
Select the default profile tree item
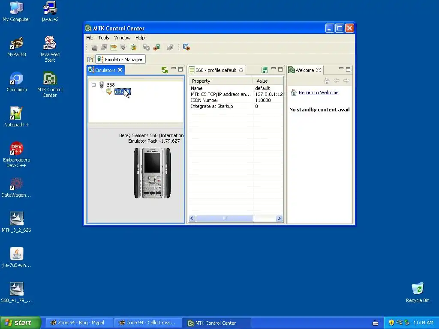pos(122,92)
